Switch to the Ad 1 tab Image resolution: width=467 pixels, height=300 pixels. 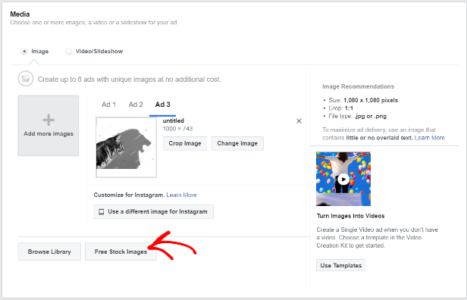pos(108,105)
